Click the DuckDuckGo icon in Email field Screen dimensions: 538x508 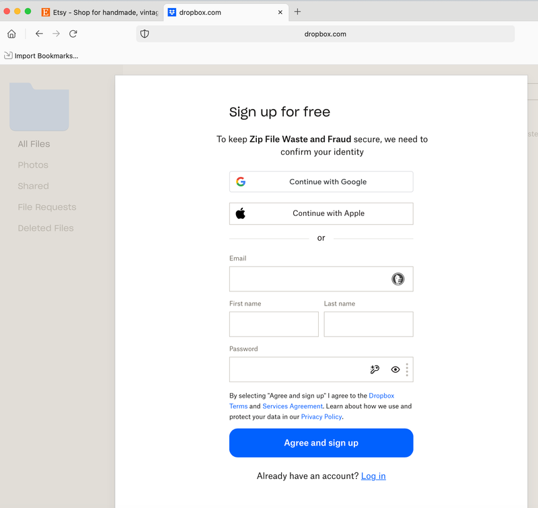[x=398, y=279]
